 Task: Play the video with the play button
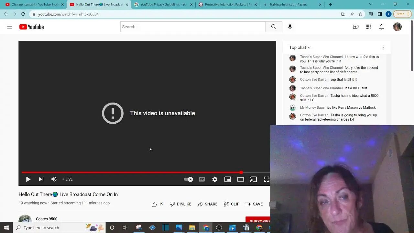click(x=28, y=179)
